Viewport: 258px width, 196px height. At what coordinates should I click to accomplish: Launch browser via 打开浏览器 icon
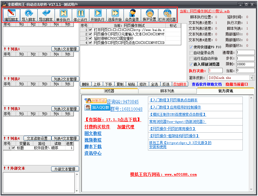point(167,14)
